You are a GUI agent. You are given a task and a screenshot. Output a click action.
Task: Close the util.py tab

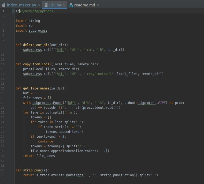click(x=64, y=5)
